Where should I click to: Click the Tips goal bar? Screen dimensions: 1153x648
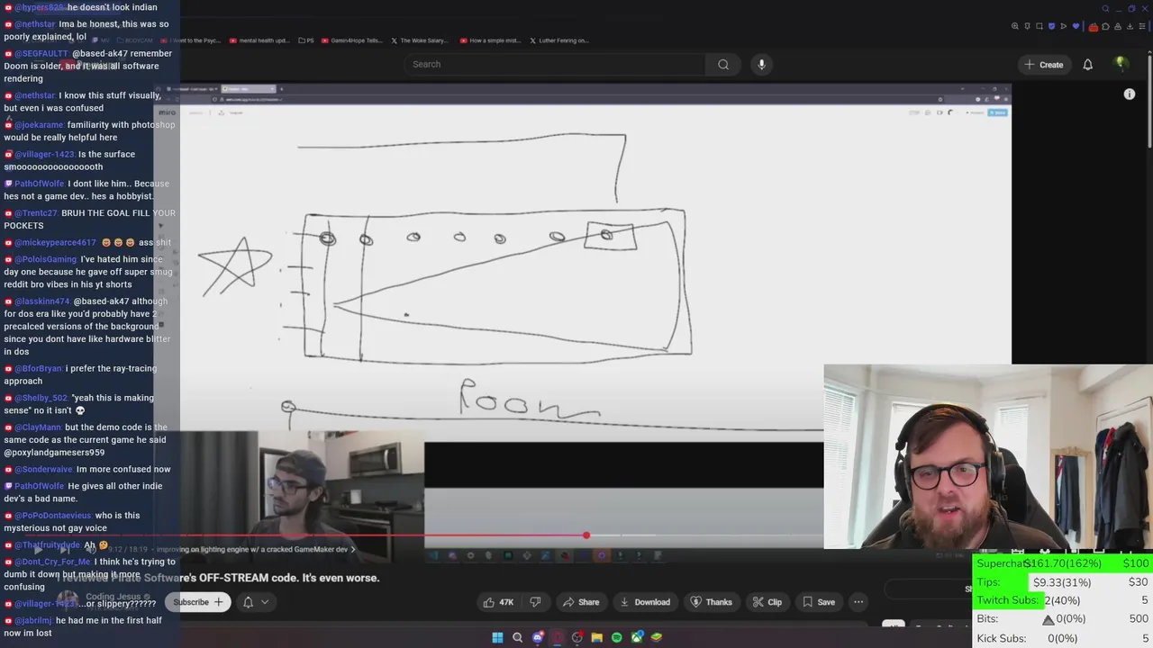(1063, 582)
